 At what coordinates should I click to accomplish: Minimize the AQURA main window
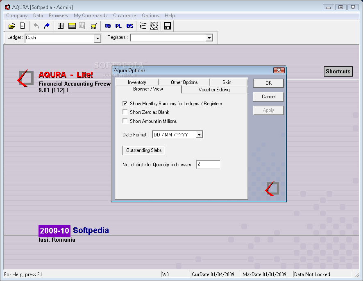point(328,7)
